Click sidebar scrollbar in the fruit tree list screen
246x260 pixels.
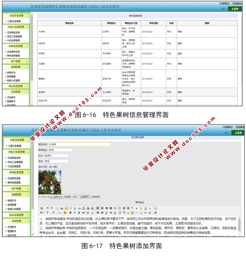click(32, 48)
